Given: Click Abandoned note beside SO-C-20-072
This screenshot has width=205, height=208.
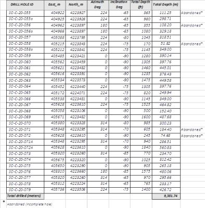Looking at the screenshot, I should point(192,136).
